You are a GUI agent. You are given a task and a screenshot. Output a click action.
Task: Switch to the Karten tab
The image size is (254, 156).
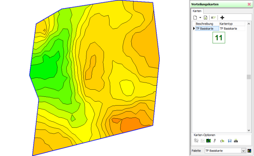click(197, 11)
